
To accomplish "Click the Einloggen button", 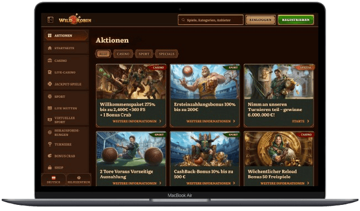I will 261,20.
